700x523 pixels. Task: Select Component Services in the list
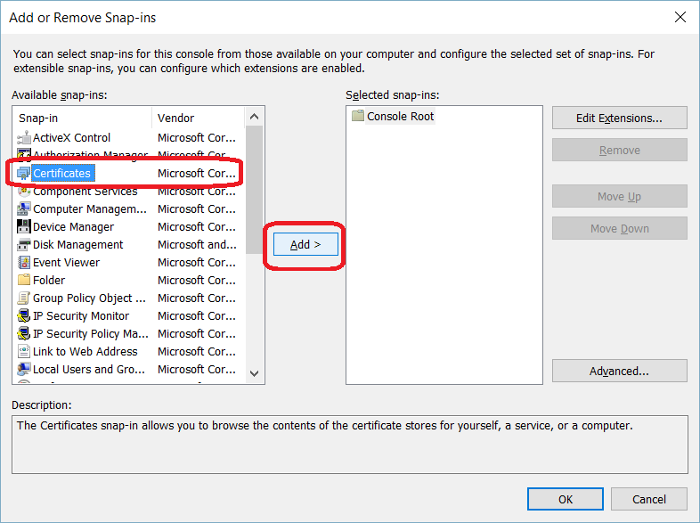click(85, 192)
